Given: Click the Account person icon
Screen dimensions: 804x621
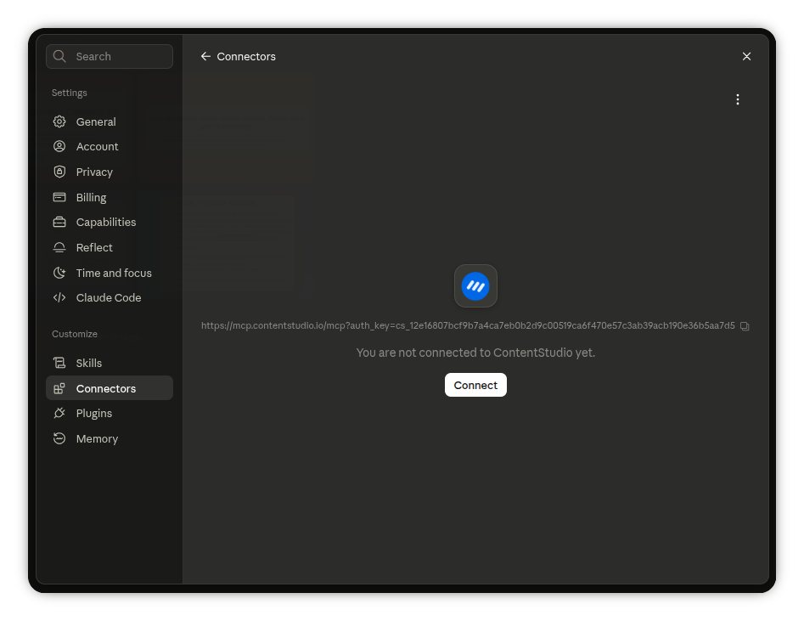Looking at the screenshot, I should (59, 147).
